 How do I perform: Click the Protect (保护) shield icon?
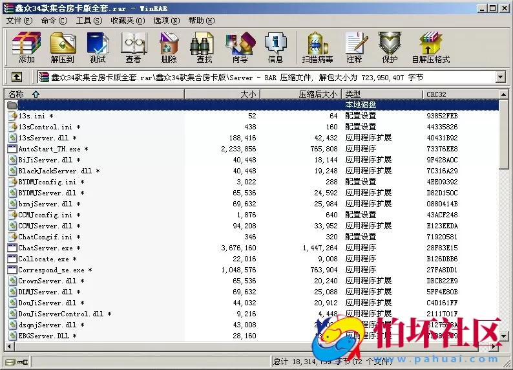[x=390, y=47]
